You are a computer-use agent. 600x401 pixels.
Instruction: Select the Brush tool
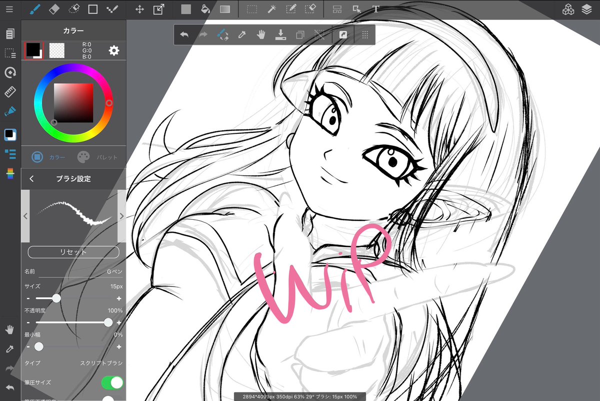[x=34, y=9]
